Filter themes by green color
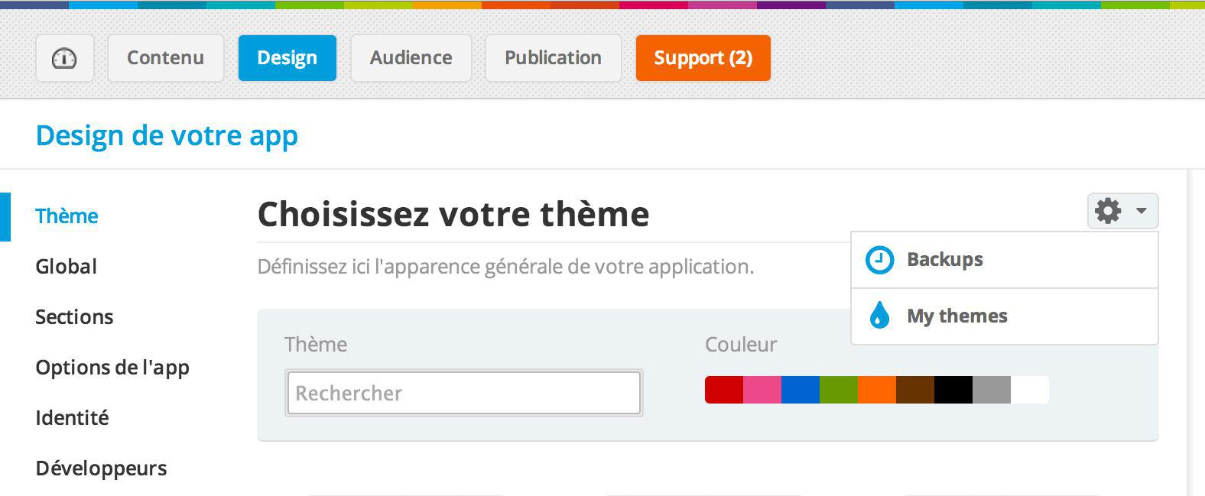Image resolution: width=1205 pixels, height=496 pixels. pyautogui.click(x=839, y=390)
